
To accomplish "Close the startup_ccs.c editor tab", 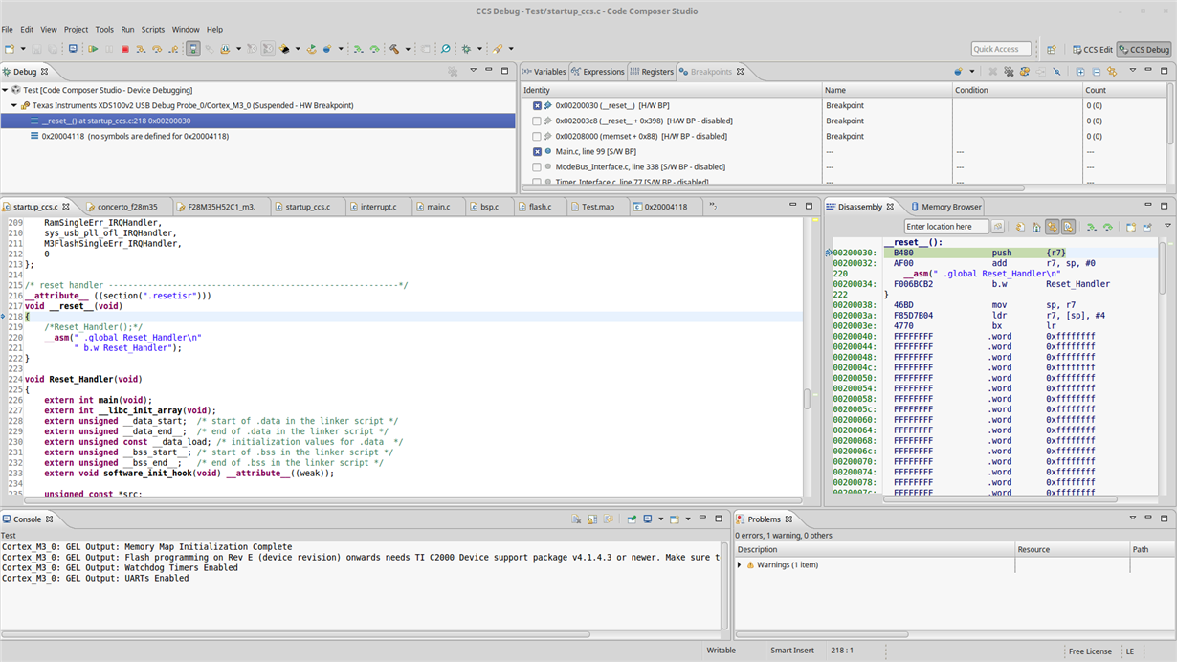I will tap(66, 207).
